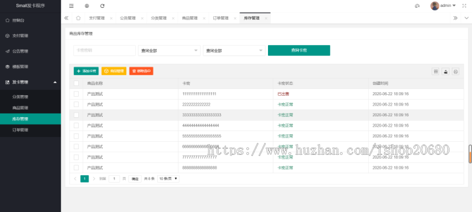Switch to the 商品管理 tab
Viewport: 472px width, 212px height.
(190, 18)
